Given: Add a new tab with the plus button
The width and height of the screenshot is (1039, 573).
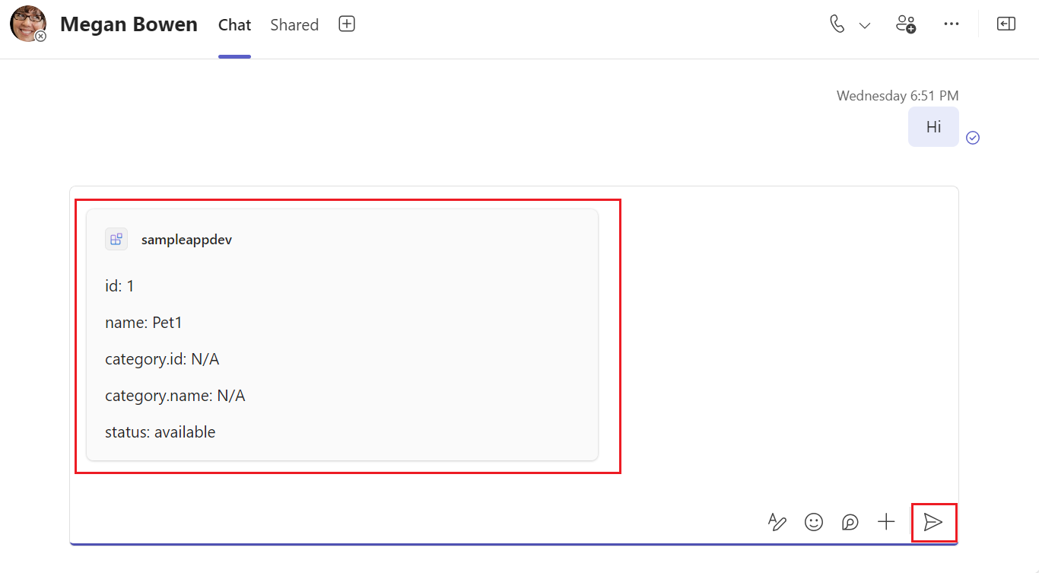Looking at the screenshot, I should click(x=346, y=24).
